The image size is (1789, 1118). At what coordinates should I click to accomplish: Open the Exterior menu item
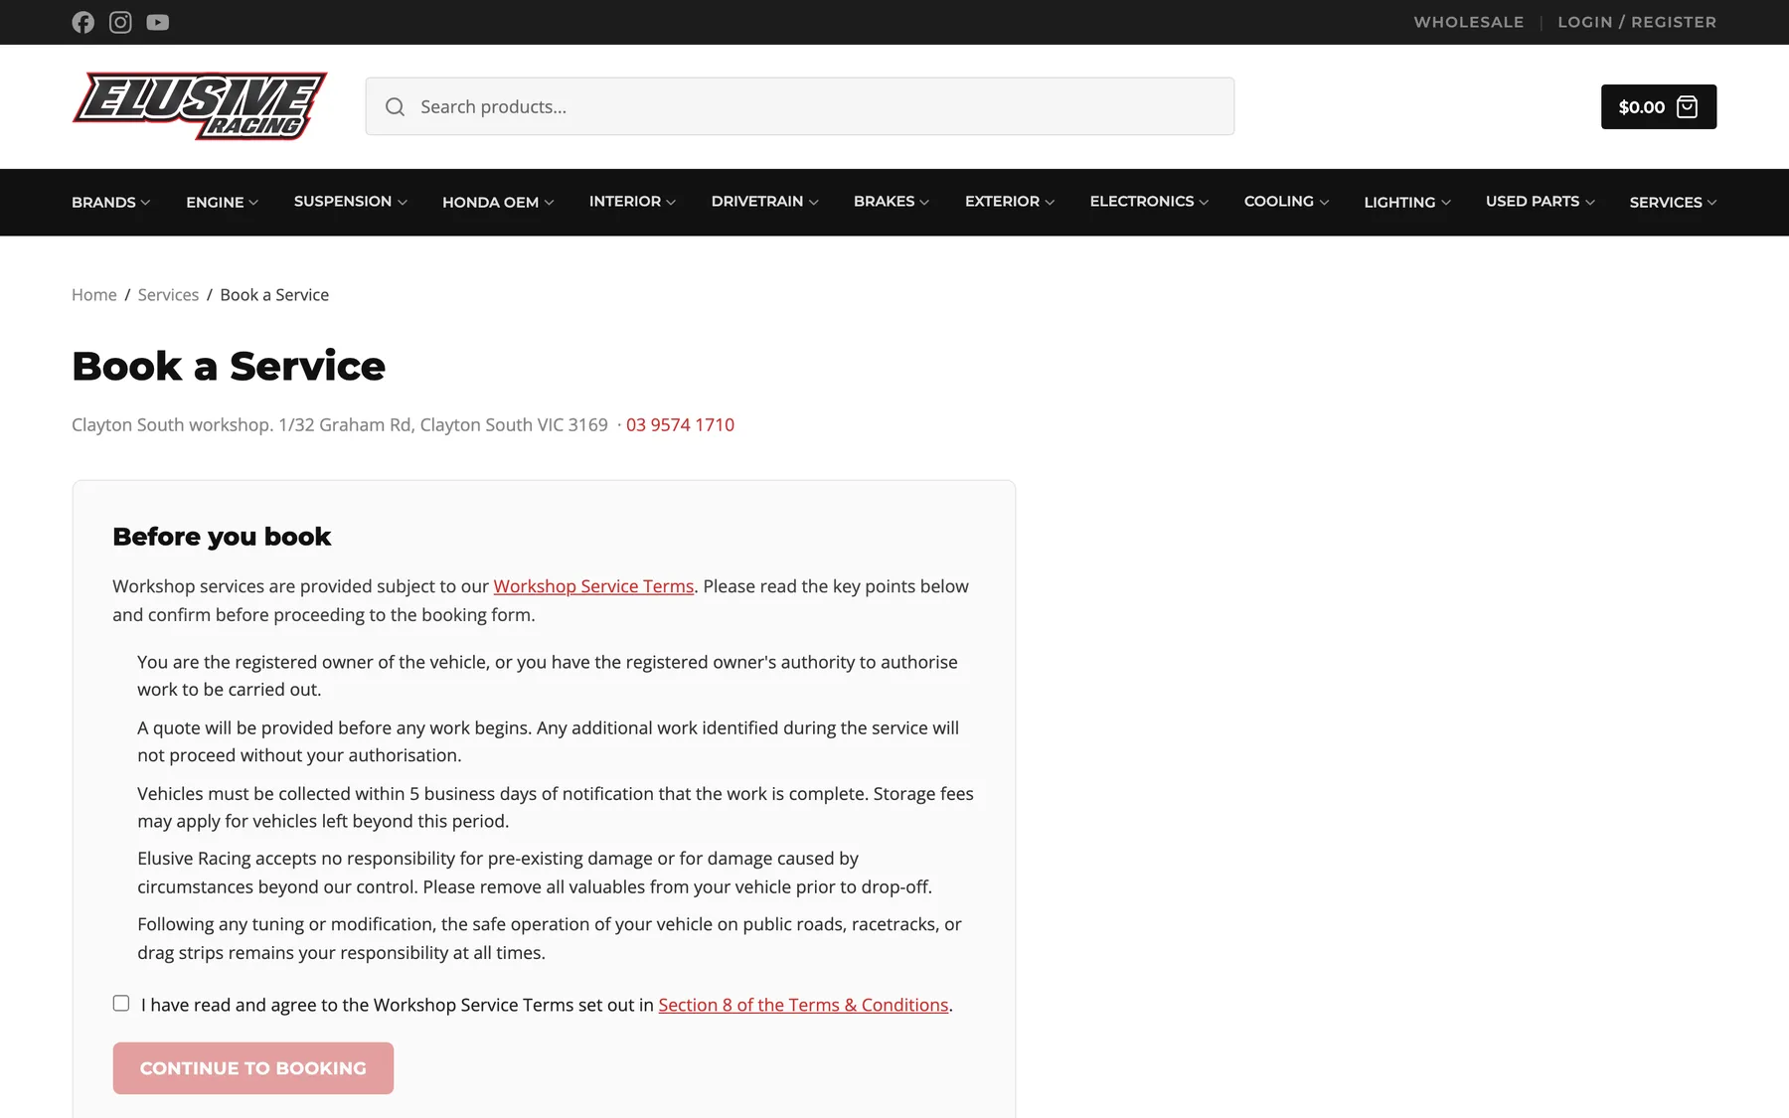[x=1010, y=202]
